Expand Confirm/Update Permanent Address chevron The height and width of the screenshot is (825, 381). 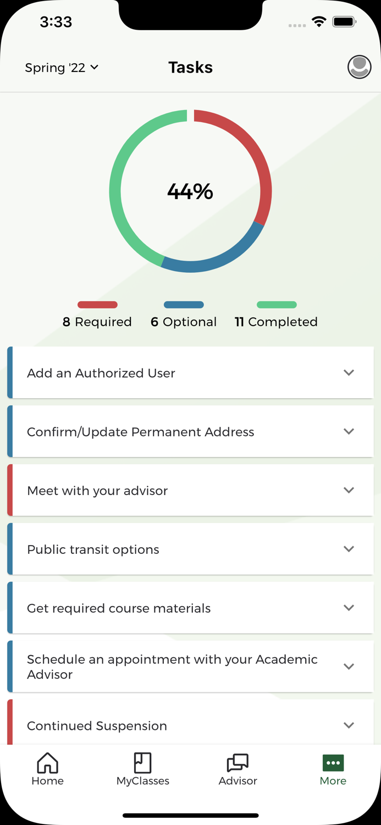[349, 432]
